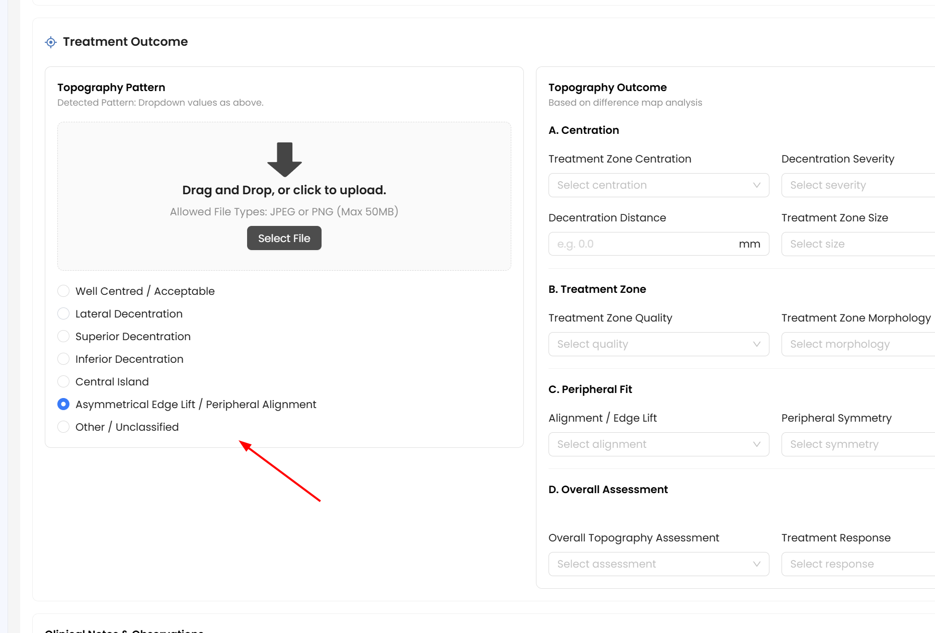Focus the Decentration Distance mm field
The image size is (935, 633).
click(659, 244)
